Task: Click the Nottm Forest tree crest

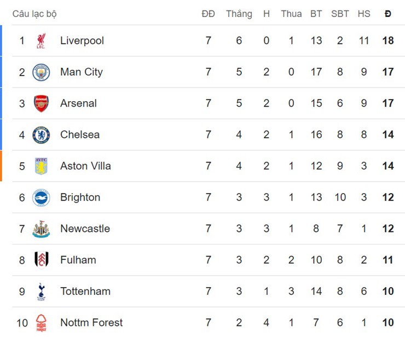Action: point(41,323)
